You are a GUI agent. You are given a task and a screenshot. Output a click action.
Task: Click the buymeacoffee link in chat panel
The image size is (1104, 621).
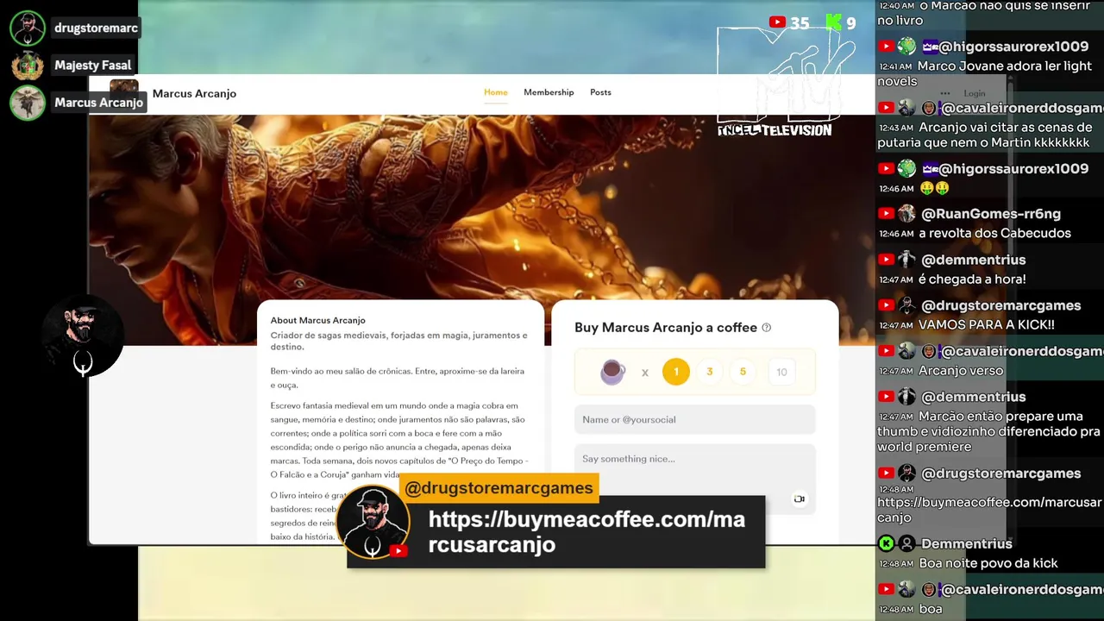(x=989, y=510)
